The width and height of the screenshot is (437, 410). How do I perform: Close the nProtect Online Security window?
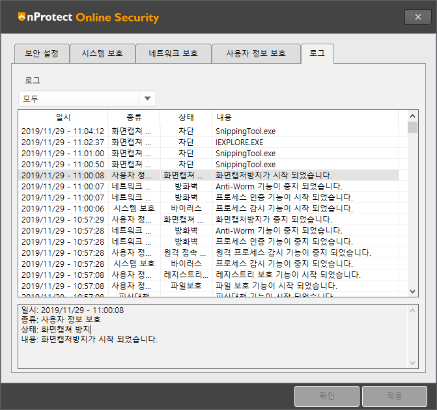(x=417, y=17)
